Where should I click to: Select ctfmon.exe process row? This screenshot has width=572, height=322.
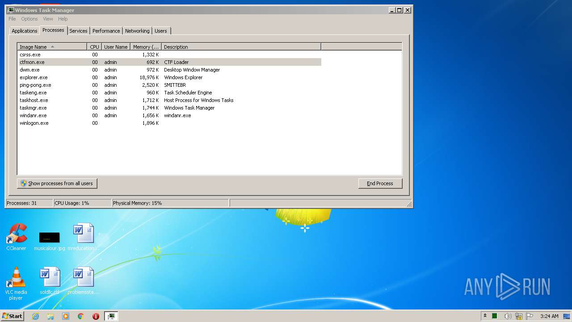[x=169, y=62]
